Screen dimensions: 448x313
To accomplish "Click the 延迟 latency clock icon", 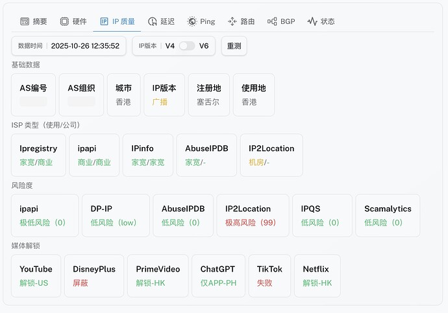I will [153, 21].
